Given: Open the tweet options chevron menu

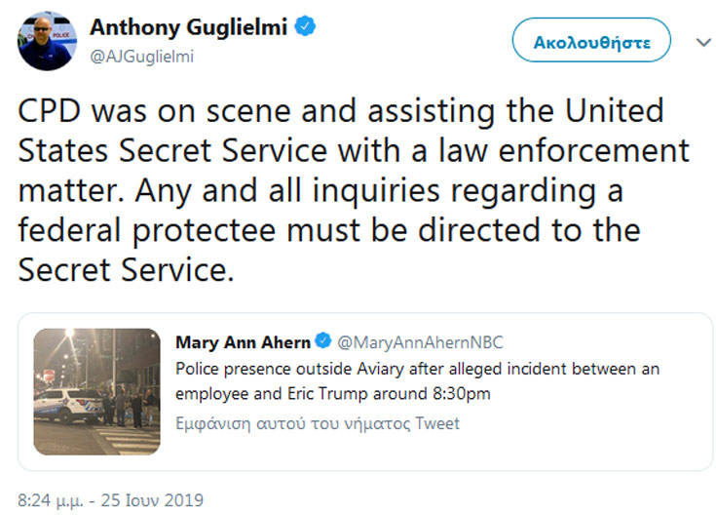Looking at the screenshot, I should [702, 43].
